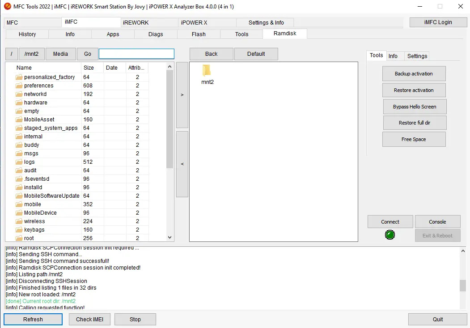Click the Connect button

[x=390, y=221]
